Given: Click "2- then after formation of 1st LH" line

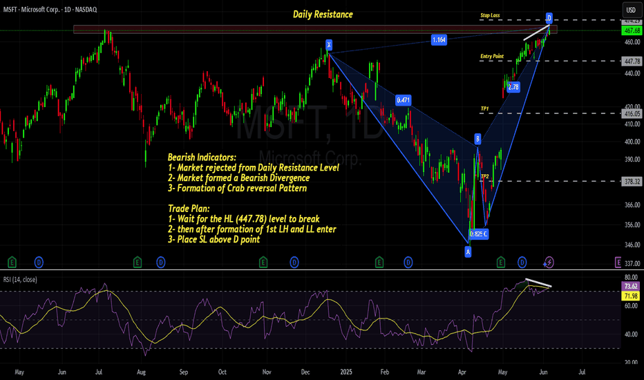Looking at the screenshot, I should [x=252, y=229].
